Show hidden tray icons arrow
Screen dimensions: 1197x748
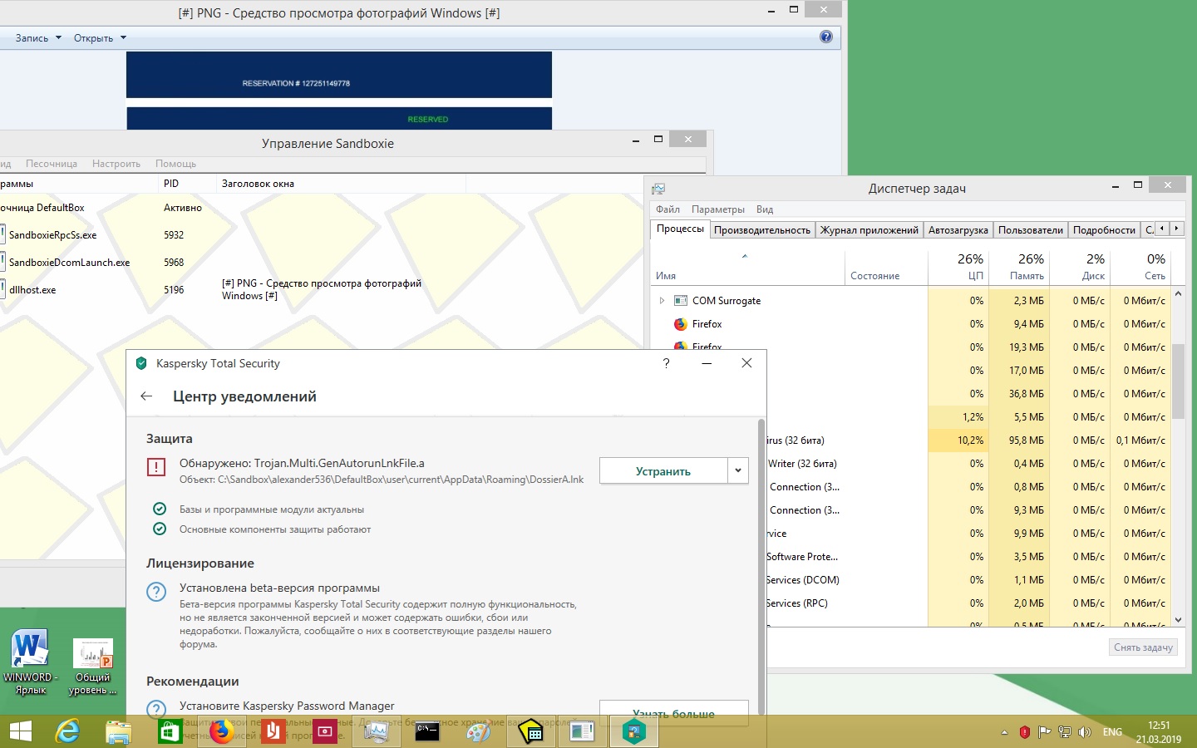[x=1004, y=732]
